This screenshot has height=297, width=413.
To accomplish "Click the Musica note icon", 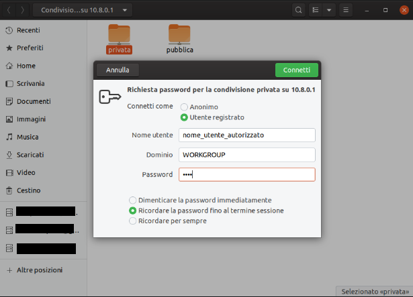I will (9, 137).
